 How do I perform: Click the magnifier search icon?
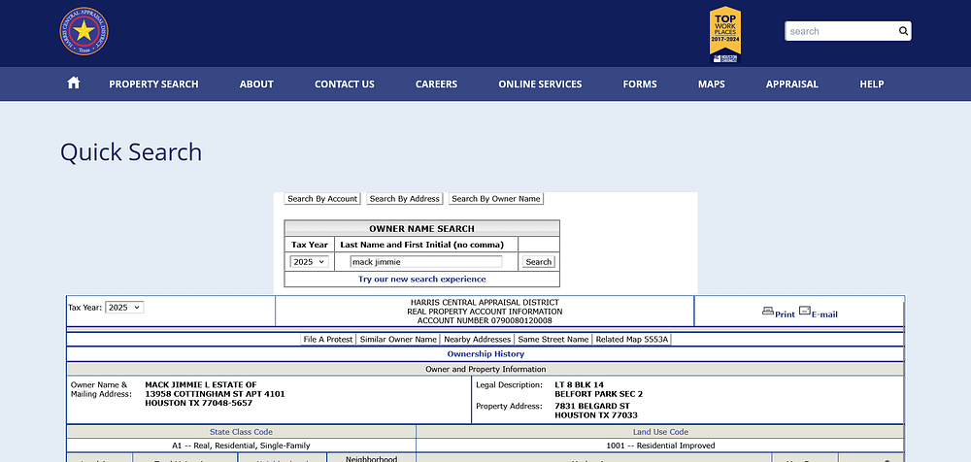click(x=903, y=31)
